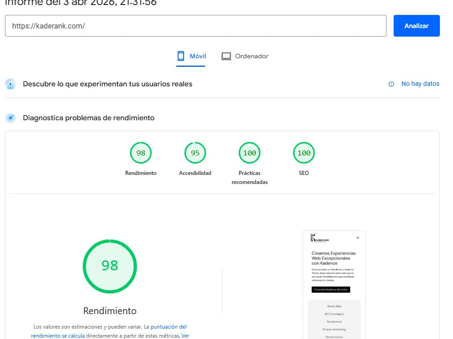Click the performance diagnosis radar icon

click(10, 118)
